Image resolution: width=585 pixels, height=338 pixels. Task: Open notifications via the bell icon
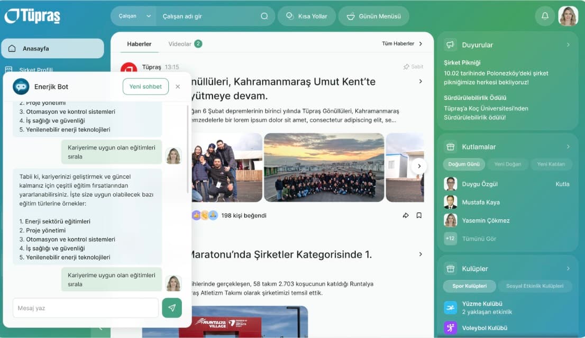545,16
